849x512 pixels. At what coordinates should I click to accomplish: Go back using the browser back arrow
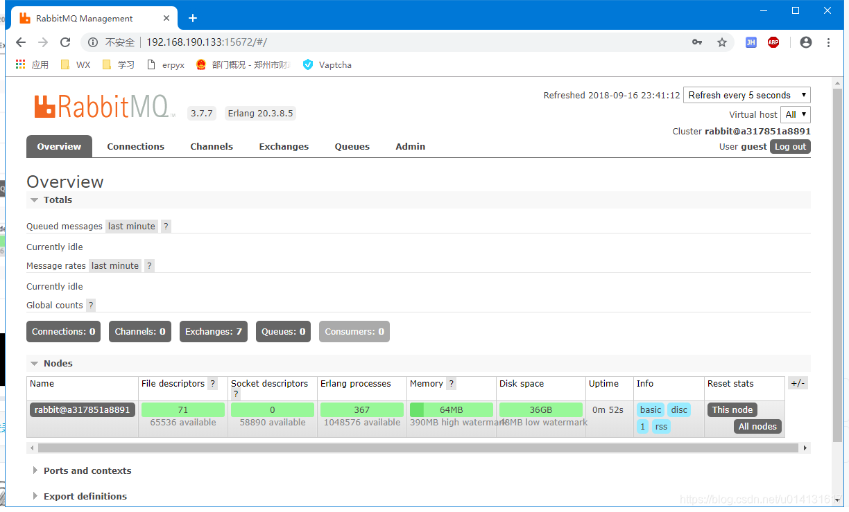pos(21,42)
